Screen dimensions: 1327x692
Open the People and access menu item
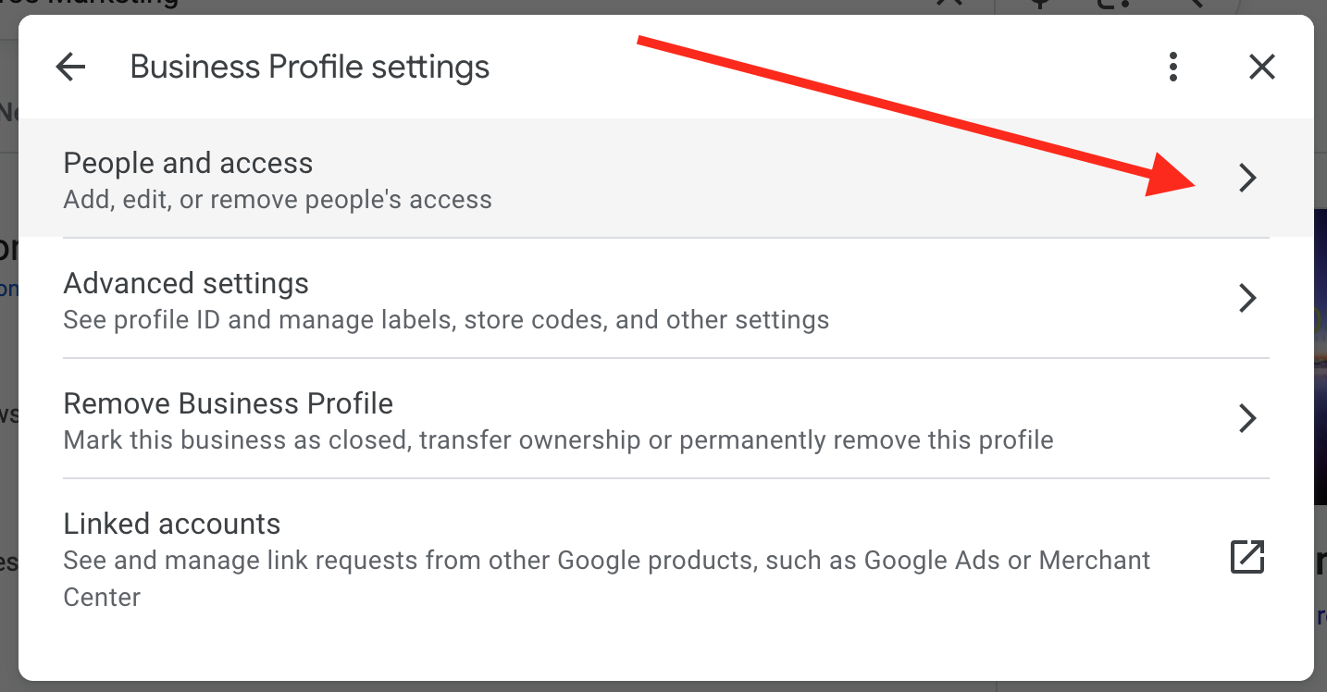point(188,163)
